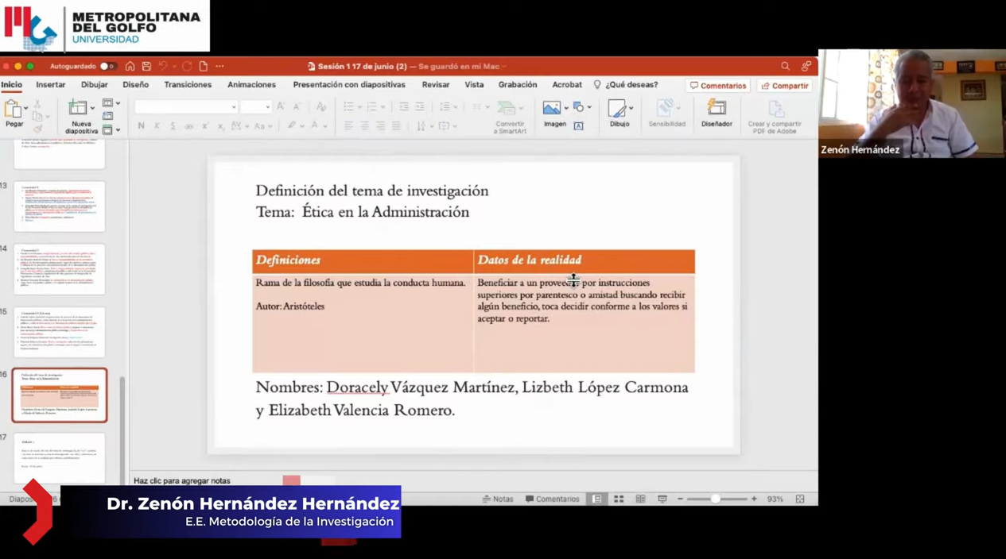
Task: Open the font name combo box
Action: [x=186, y=106]
